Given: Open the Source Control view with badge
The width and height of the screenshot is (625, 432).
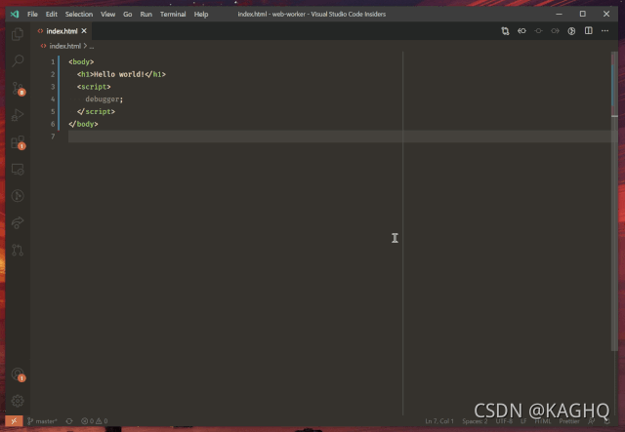Looking at the screenshot, I should 18,89.
